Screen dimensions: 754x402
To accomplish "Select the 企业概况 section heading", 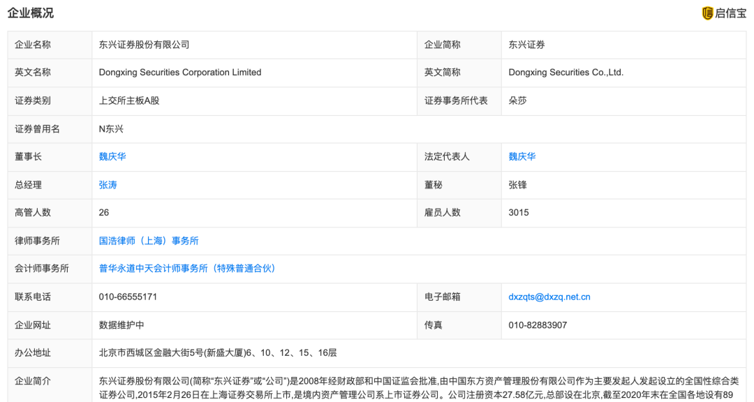I will point(30,13).
